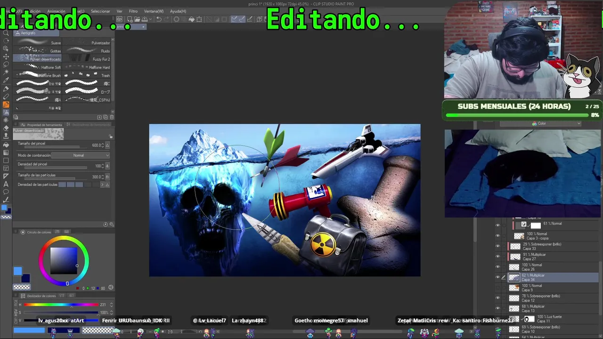Open the Seleccionar menu
Image resolution: width=603 pixels, height=339 pixels.
coord(100,11)
